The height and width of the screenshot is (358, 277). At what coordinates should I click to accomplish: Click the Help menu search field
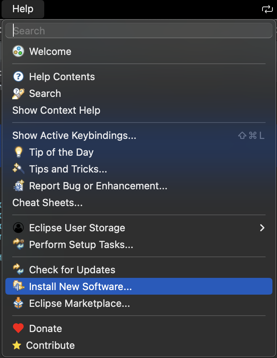coord(139,31)
